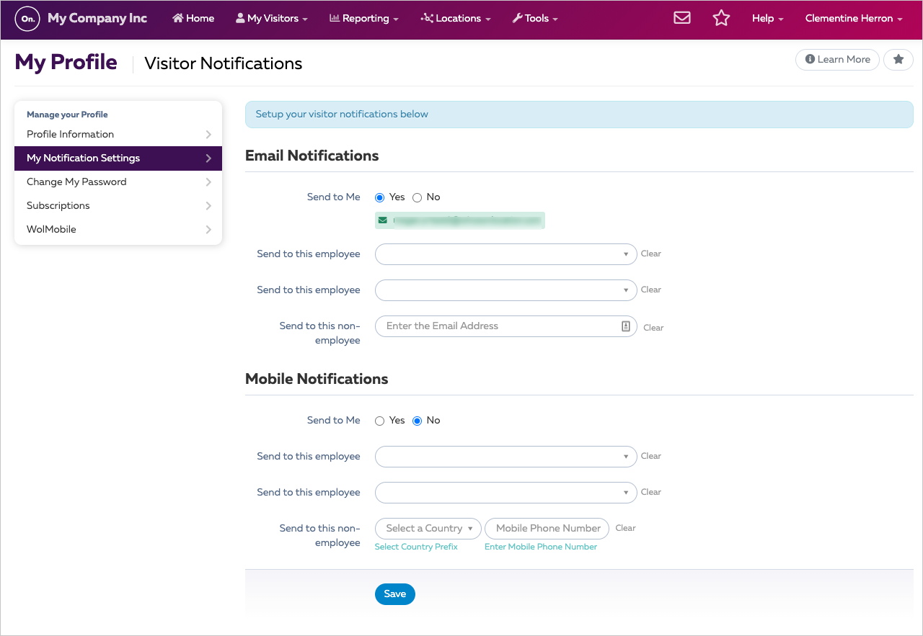Click the Tools wrench icon
The width and height of the screenshot is (923, 636).
[518, 18]
